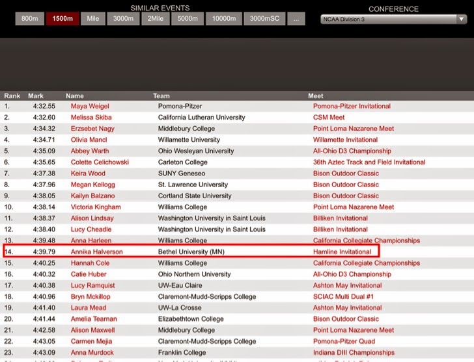Open Lucy Ramquist's profile link
474x362 pixels.
(93, 285)
